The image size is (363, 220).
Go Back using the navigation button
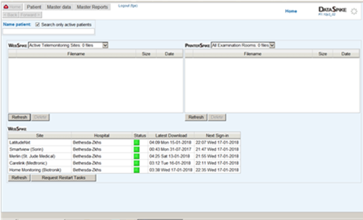11,15
